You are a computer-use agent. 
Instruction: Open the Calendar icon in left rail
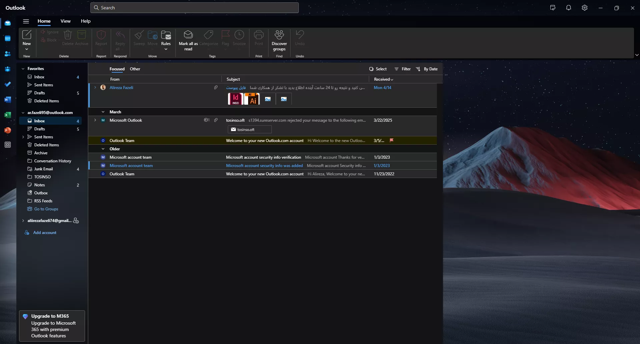pyautogui.click(x=8, y=38)
